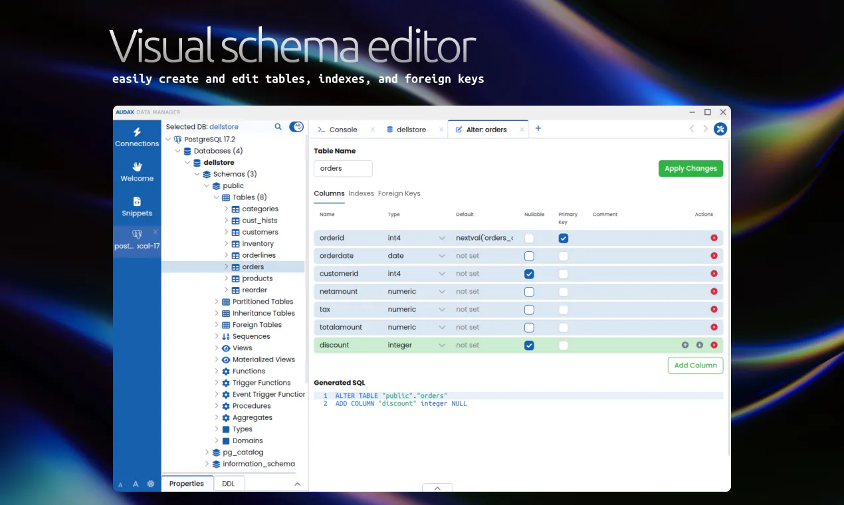This screenshot has width=844, height=505.
Task: Enable Nullable for netamount
Action: coord(529,292)
